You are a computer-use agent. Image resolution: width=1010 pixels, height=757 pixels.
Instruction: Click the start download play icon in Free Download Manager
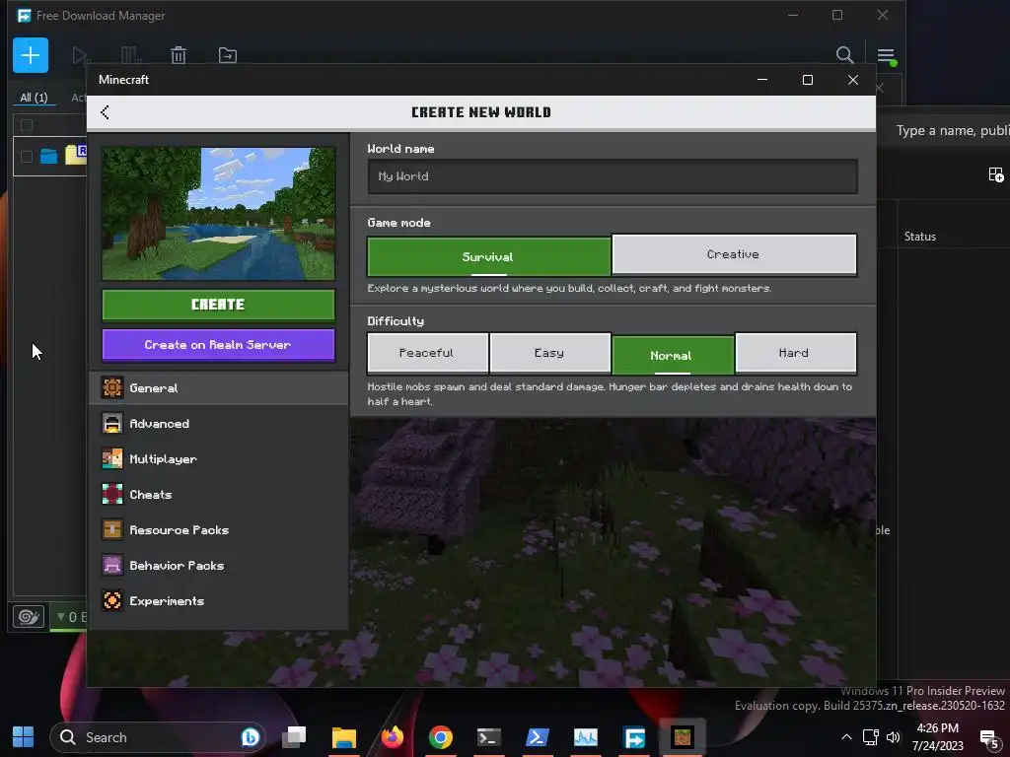tap(81, 55)
